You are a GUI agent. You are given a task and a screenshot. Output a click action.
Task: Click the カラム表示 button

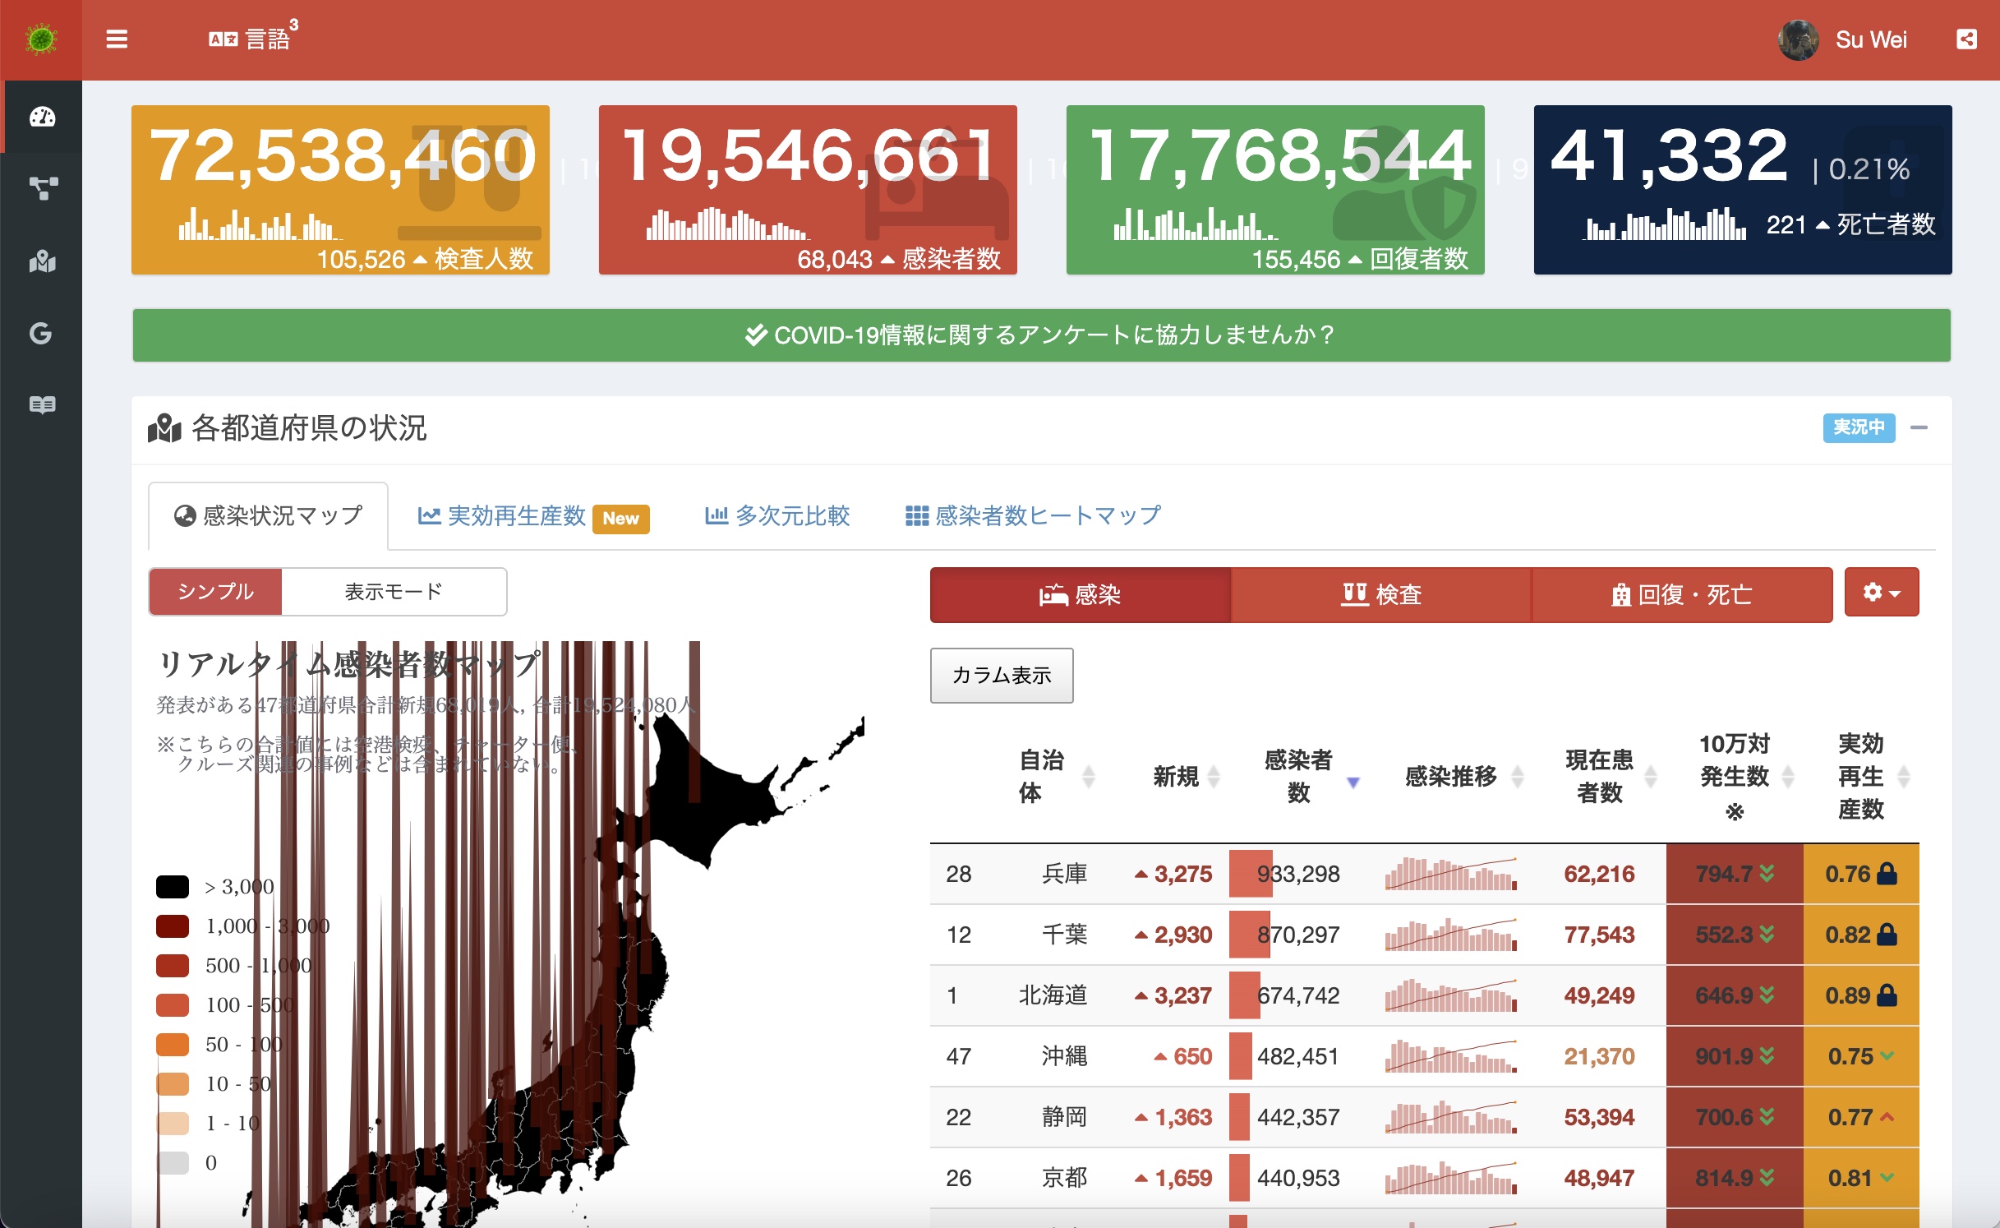pos(1001,675)
